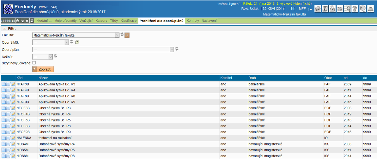Switch to the Moje předměty tab

tap(66, 21)
